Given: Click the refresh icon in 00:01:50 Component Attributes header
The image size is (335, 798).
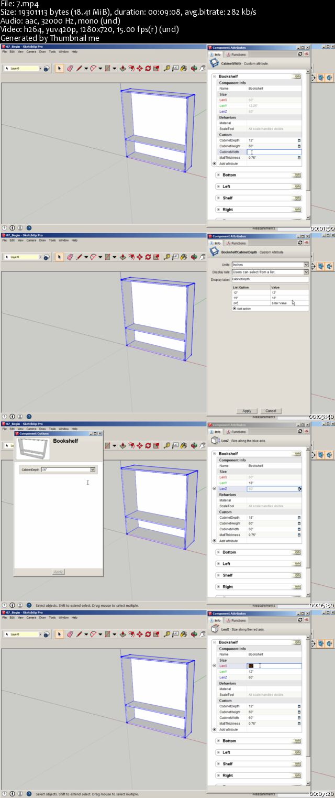Looking at the screenshot, I should [300, 54].
